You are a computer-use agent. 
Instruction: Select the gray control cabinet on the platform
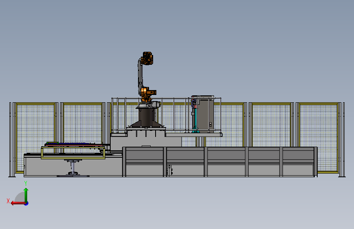coord(205,114)
